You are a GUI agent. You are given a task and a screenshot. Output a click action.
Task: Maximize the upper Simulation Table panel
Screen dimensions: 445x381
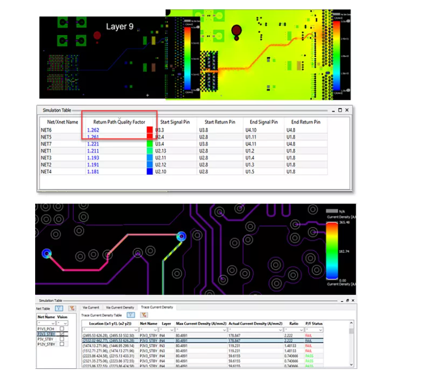coord(339,110)
